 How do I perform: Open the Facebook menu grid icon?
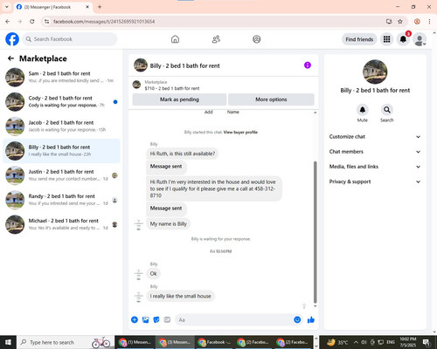[386, 39]
